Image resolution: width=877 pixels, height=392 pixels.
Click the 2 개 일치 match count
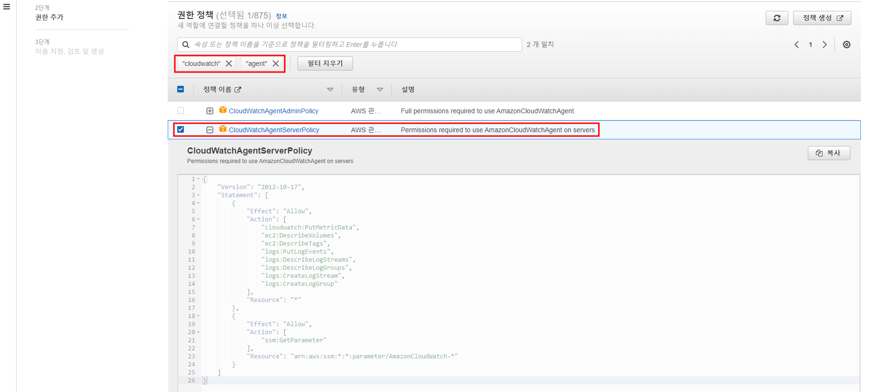point(540,44)
